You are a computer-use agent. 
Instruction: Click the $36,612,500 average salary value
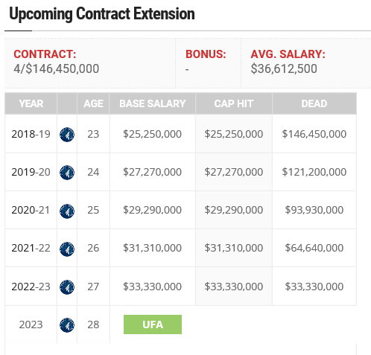[x=284, y=68]
